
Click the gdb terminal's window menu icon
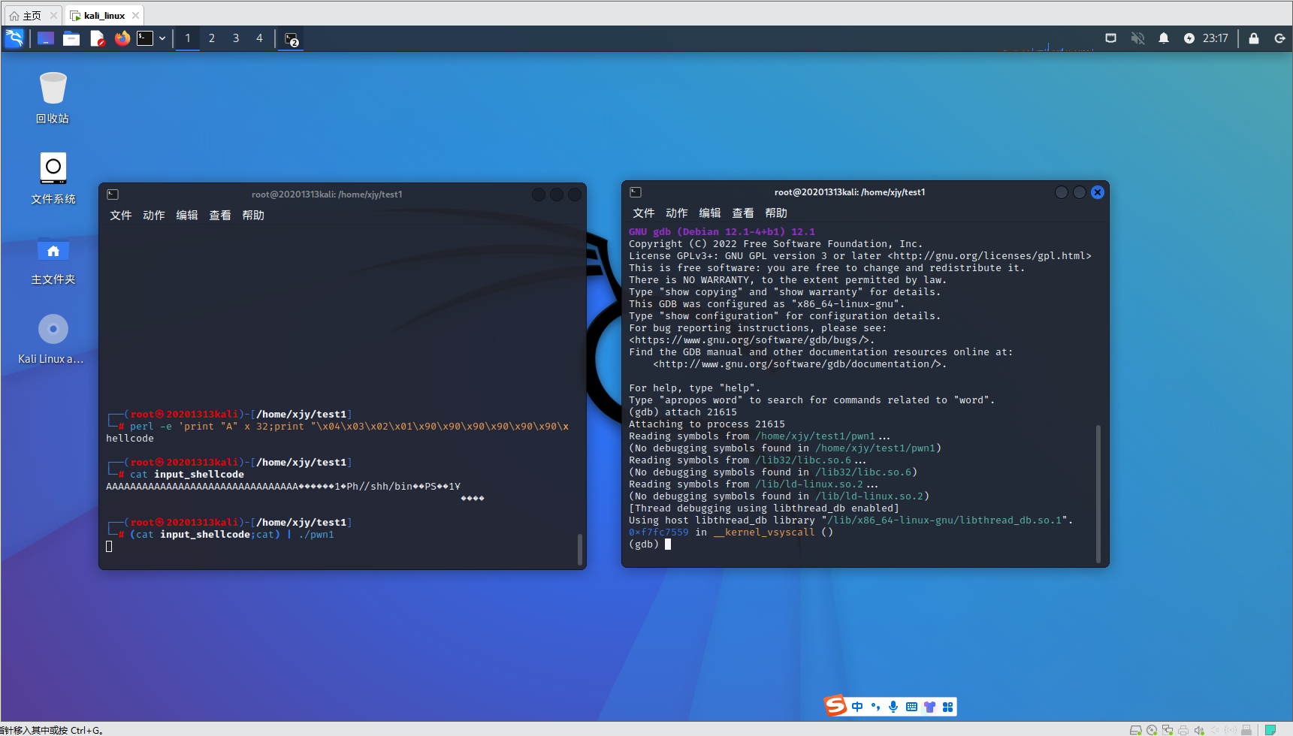coord(636,192)
